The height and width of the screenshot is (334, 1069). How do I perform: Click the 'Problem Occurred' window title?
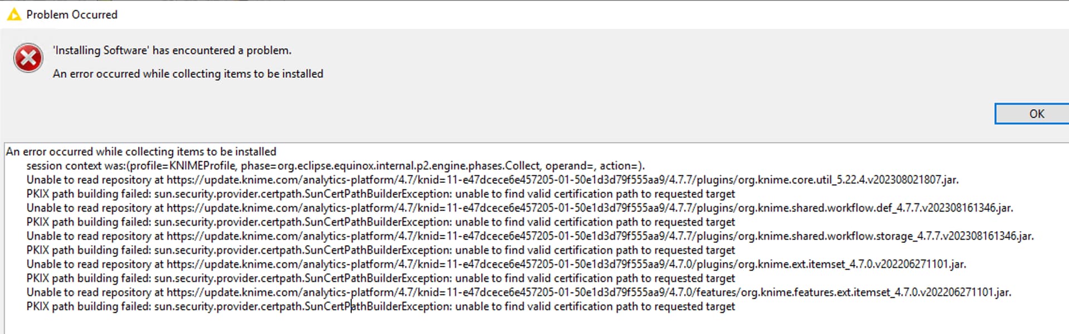[x=72, y=15]
